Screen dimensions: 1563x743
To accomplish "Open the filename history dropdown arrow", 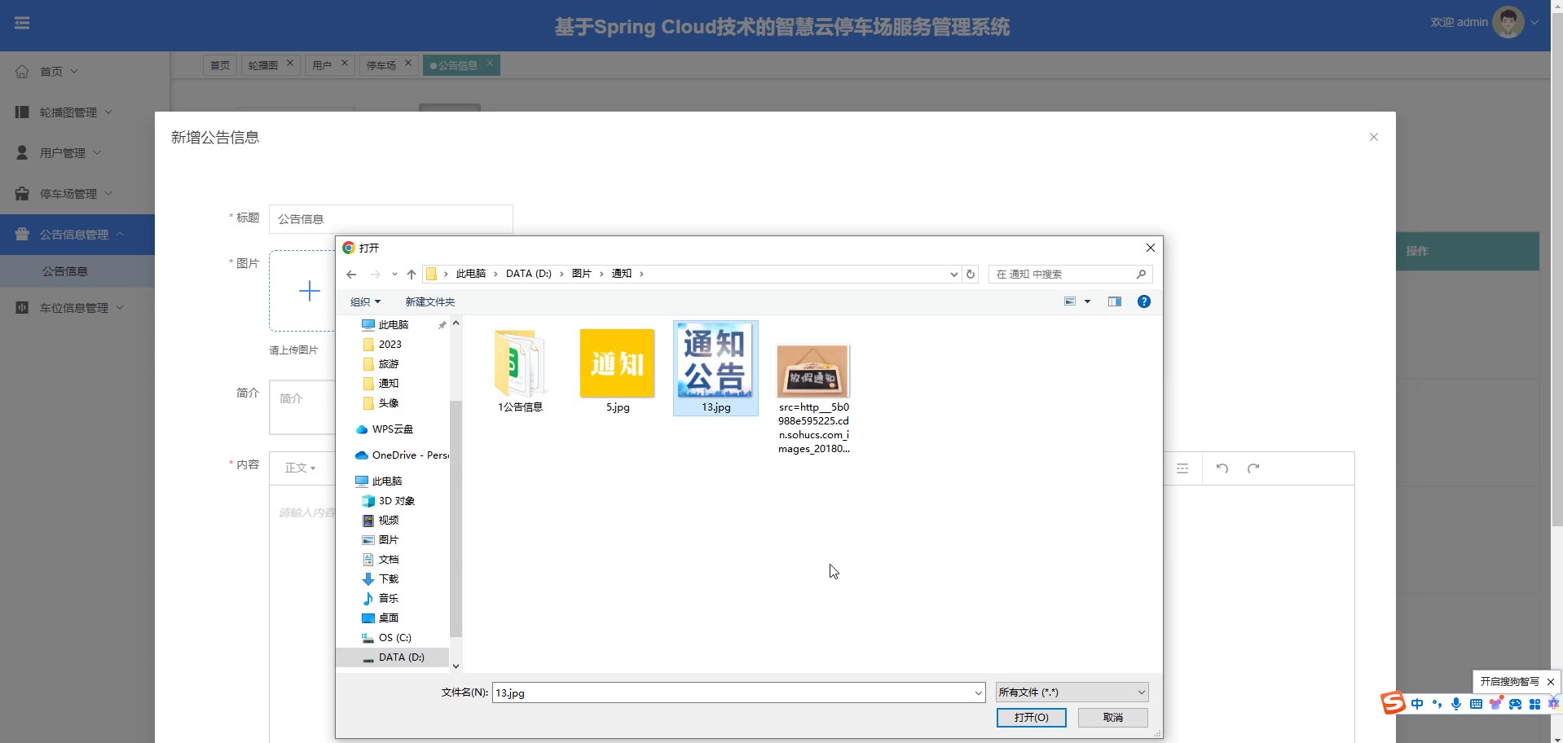I will point(978,693).
